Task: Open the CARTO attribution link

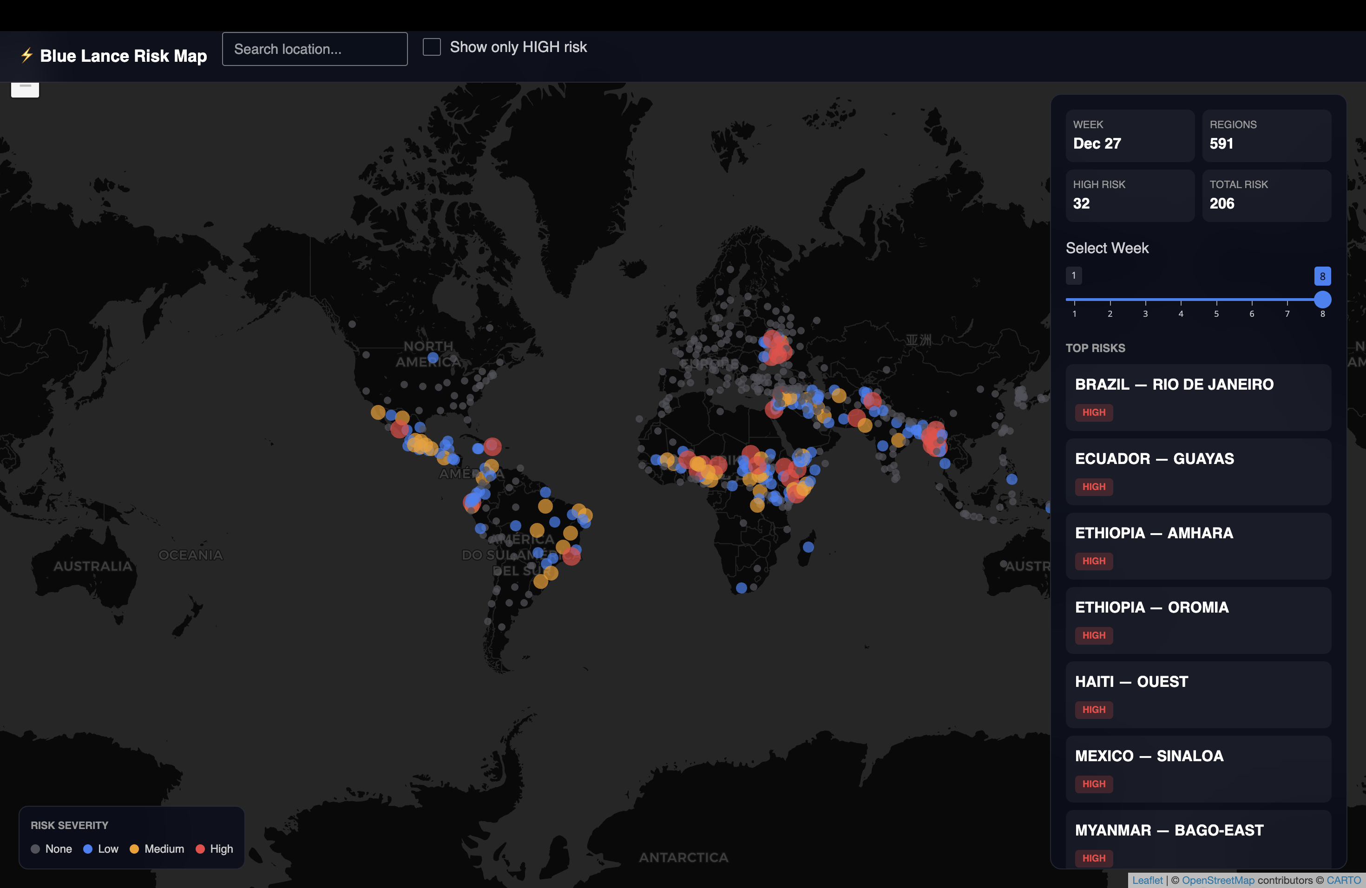Action: [x=1343, y=880]
